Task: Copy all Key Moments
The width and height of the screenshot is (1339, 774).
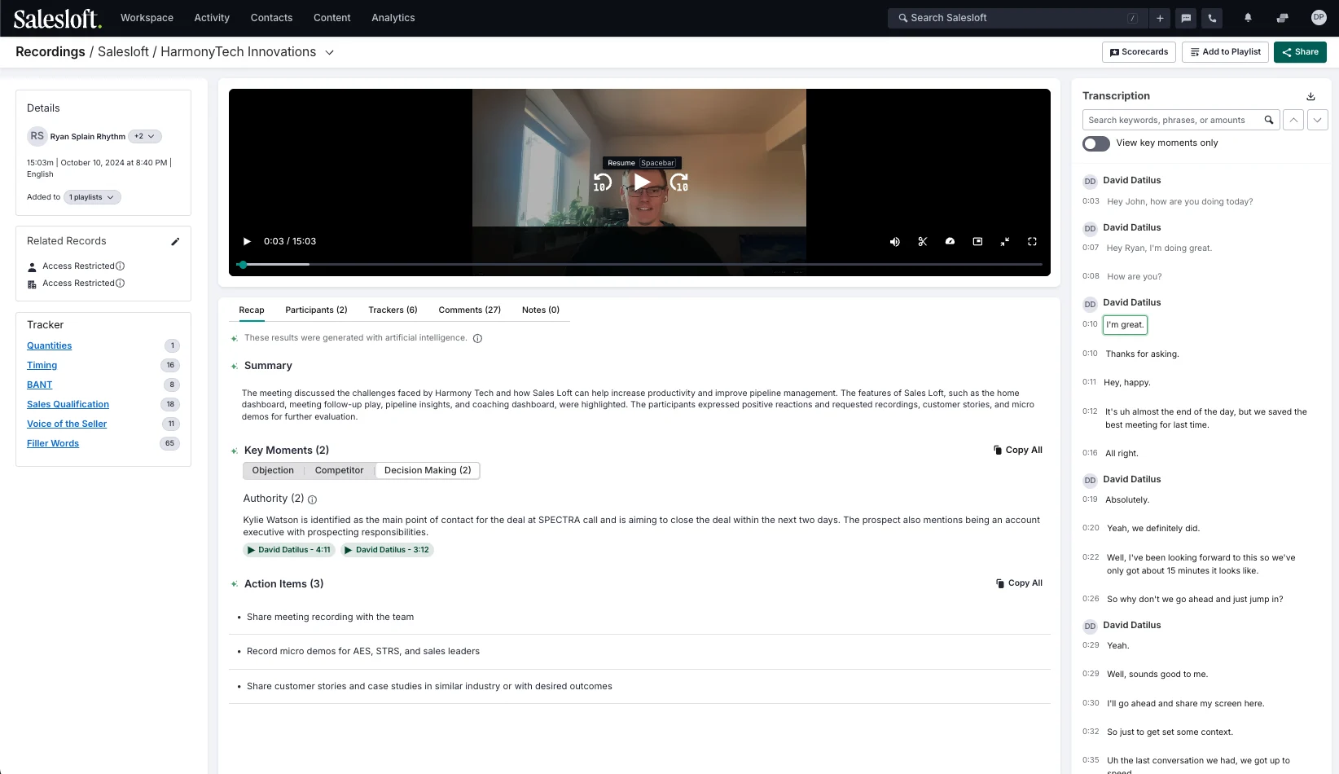Action: pyautogui.click(x=1018, y=450)
